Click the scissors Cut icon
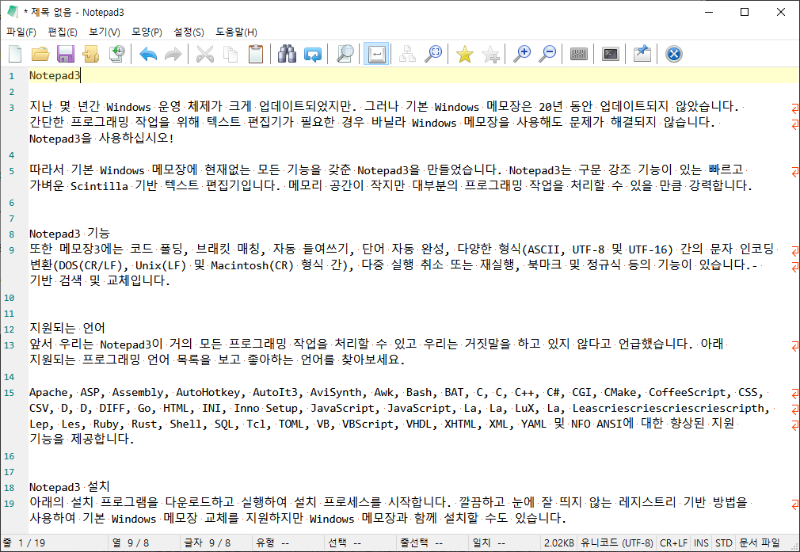This screenshot has height=552, width=800. point(205,54)
